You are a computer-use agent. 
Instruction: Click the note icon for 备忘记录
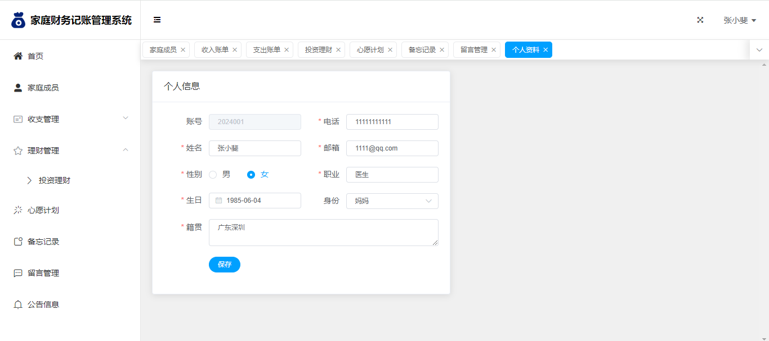tap(18, 242)
